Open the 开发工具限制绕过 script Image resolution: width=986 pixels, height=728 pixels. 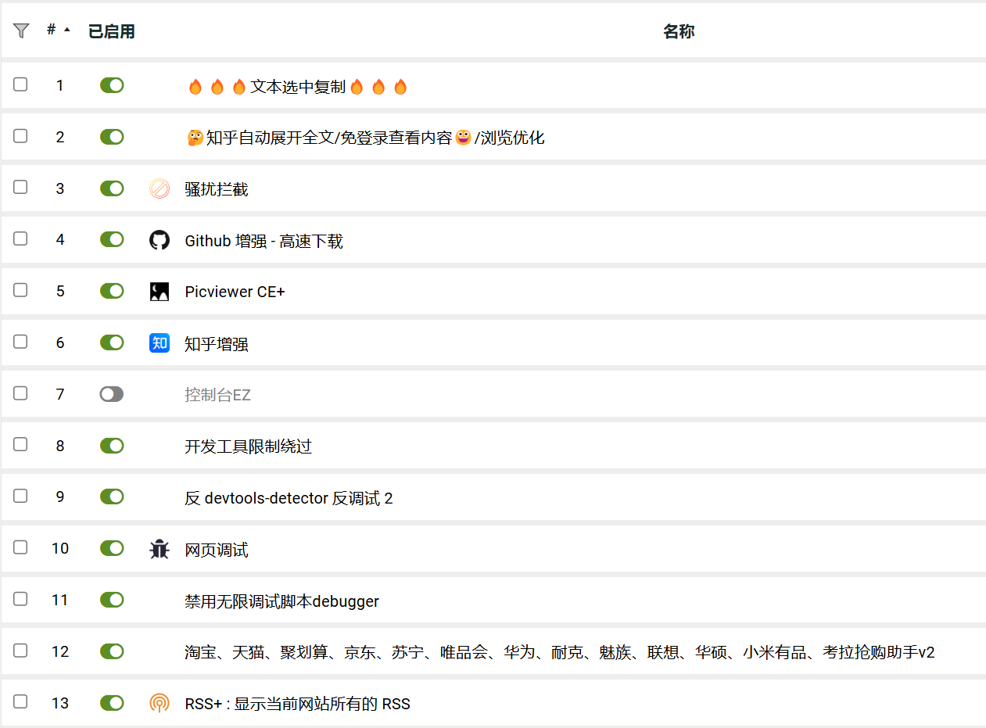249,447
